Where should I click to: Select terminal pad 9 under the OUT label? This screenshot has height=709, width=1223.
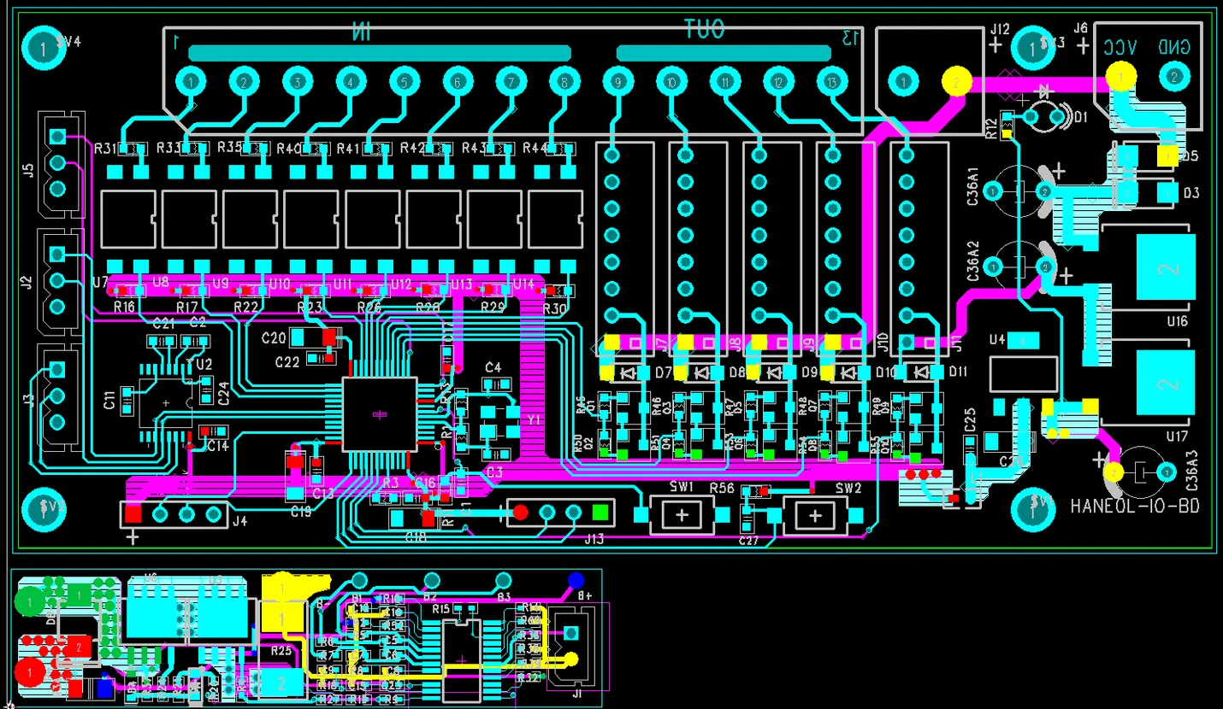pyautogui.click(x=617, y=82)
